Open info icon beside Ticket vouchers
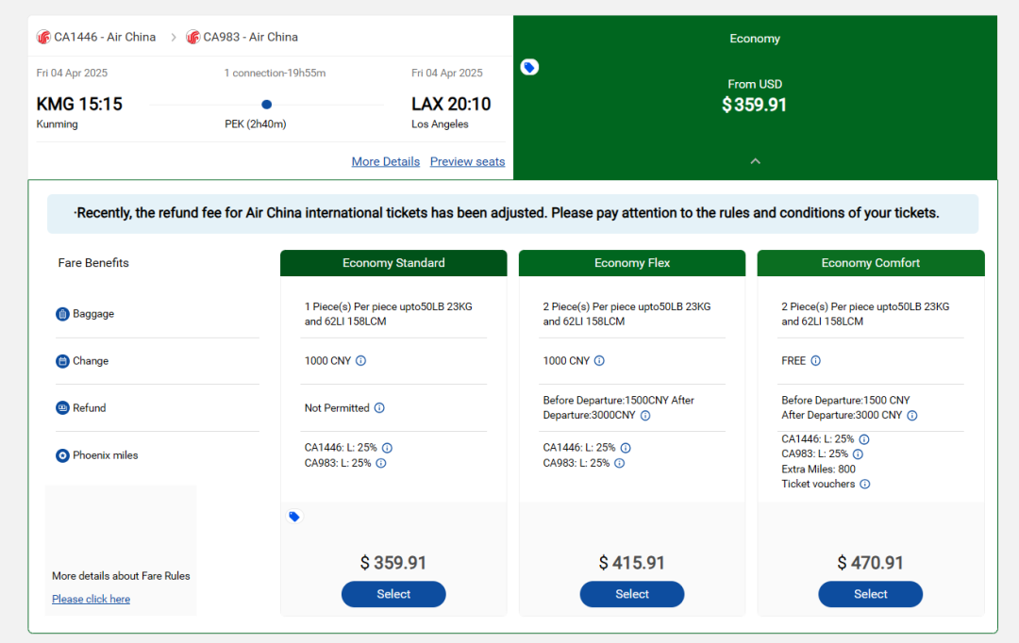Viewport: 1019px width, 643px height. click(x=865, y=484)
